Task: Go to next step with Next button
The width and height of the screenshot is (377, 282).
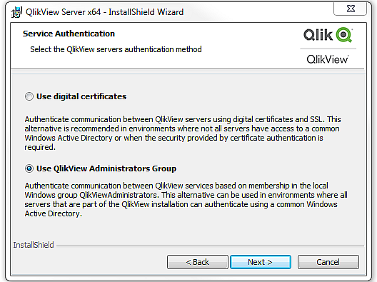Action: click(x=261, y=262)
